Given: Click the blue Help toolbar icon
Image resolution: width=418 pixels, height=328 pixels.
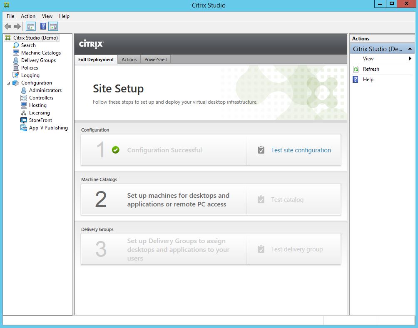Looking at the screenshot, I should point(43,27).
